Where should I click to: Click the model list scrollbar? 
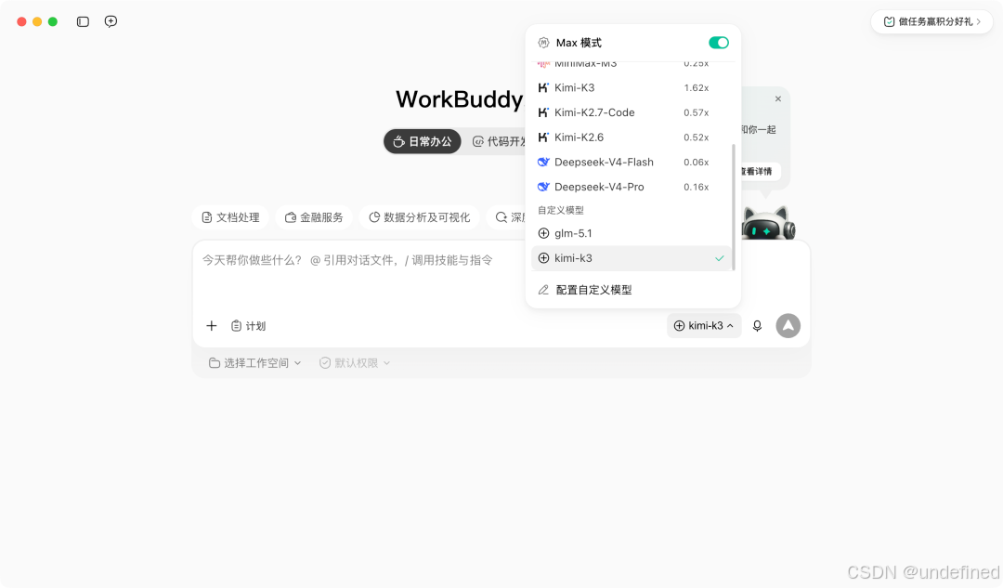pos(733,206)
